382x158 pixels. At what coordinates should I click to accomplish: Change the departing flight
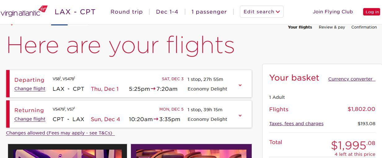point(30,89)
